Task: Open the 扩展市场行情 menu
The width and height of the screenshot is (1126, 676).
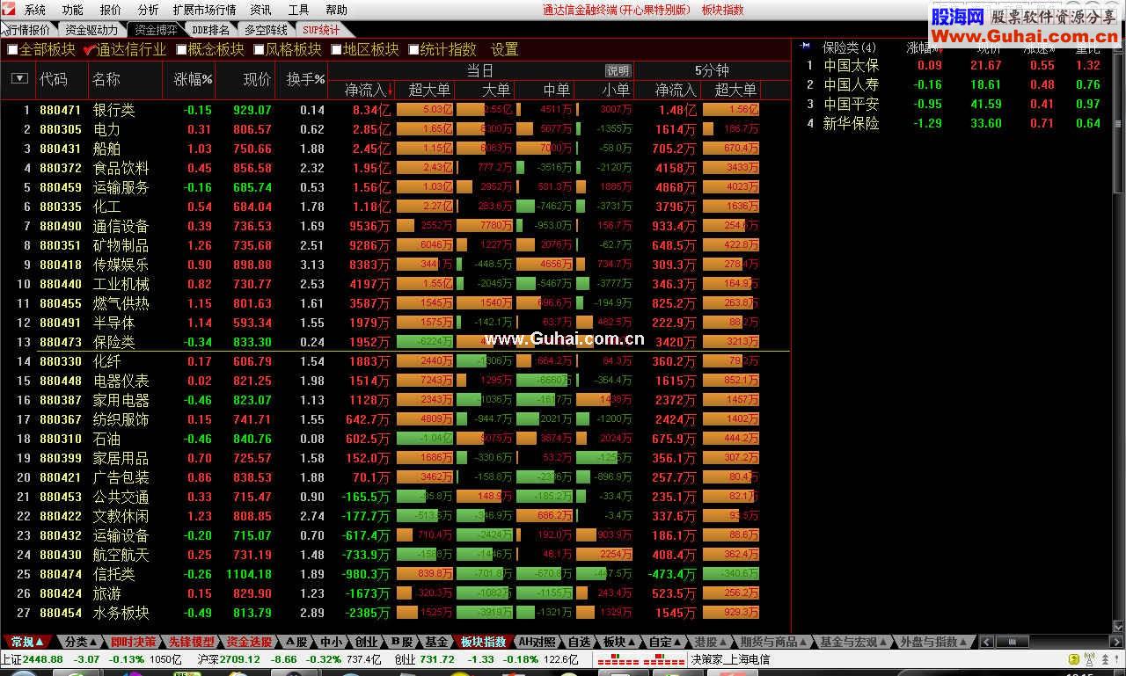Action: pyautogui.click(x=204, y=11)
